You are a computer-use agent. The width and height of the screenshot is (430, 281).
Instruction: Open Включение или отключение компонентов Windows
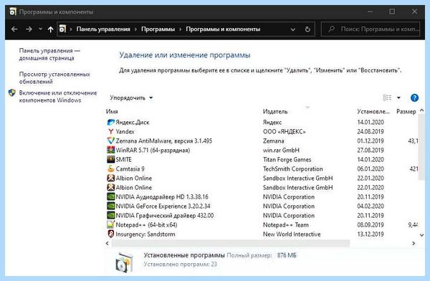[58, 97]
